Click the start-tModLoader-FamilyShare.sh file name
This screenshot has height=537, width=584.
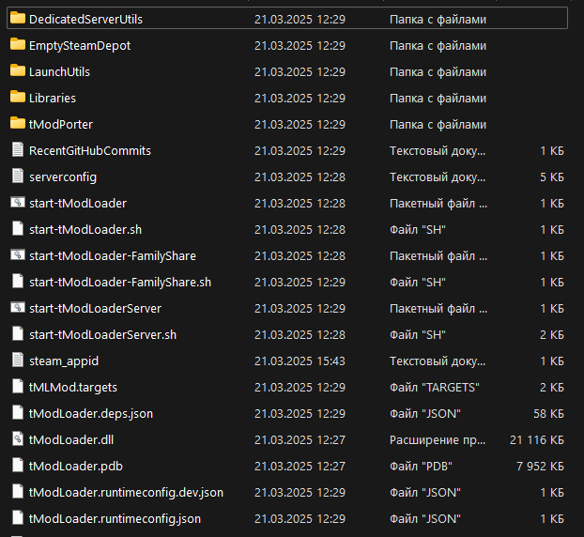point(120,282)
